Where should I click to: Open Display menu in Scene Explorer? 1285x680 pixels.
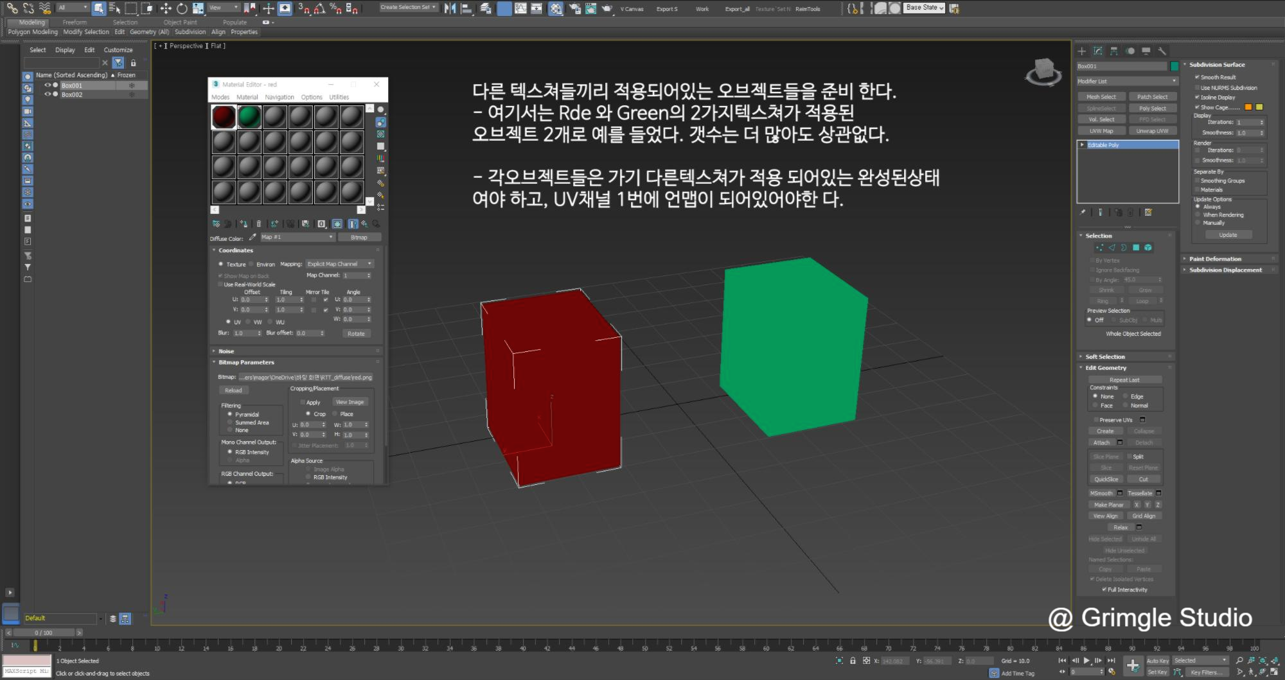point(65,49)
